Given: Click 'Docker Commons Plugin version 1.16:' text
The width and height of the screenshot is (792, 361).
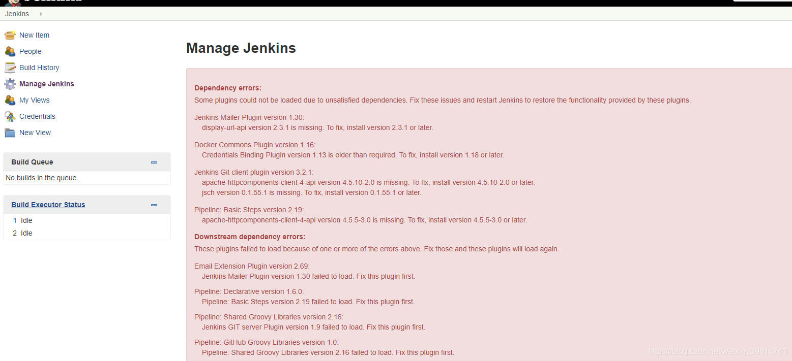Looking at the screenshot, I should click(255, 145).
